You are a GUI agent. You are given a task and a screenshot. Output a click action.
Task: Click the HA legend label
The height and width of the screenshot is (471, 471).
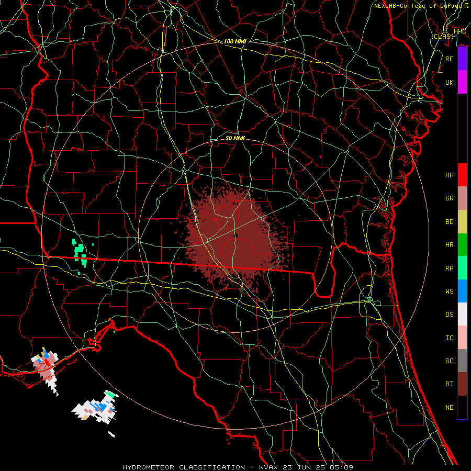[450, 175]
